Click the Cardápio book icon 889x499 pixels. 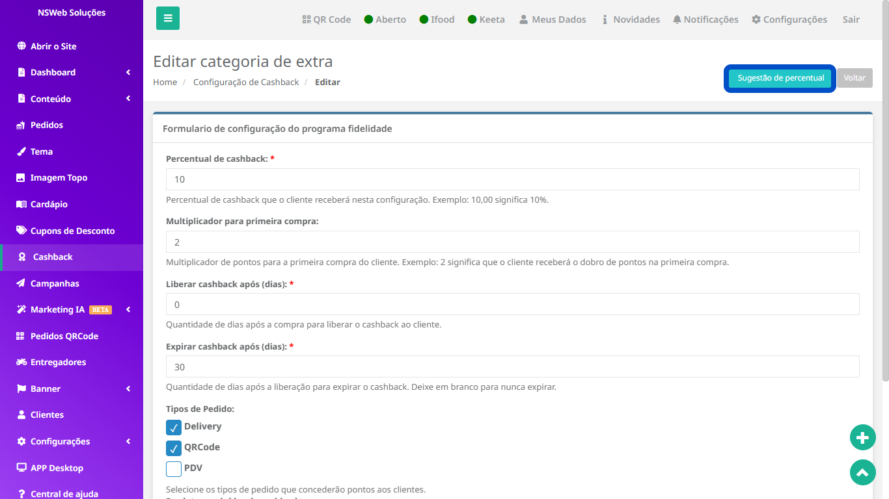(x=21, y=204)
